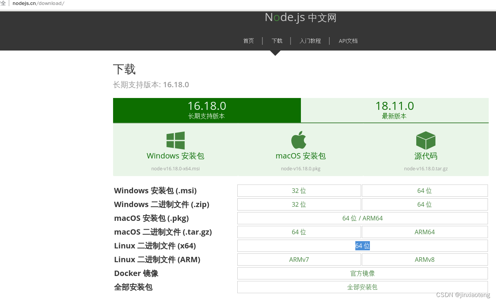The height and width of the screenshot is (302, 496).
Task: Click the node-v16.18.0-x64.msi filename text
Action: point(176,168)
